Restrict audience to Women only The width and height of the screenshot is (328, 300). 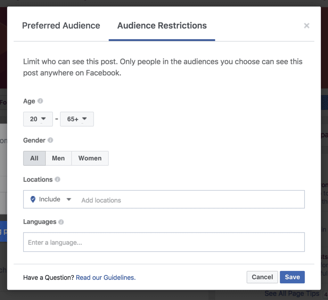tap(90, 158)
